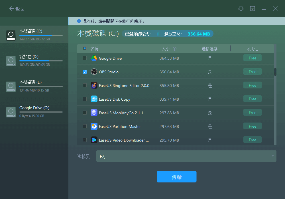
Task: Click the 傳輸 transfer button
Action: tap(176, 177)
